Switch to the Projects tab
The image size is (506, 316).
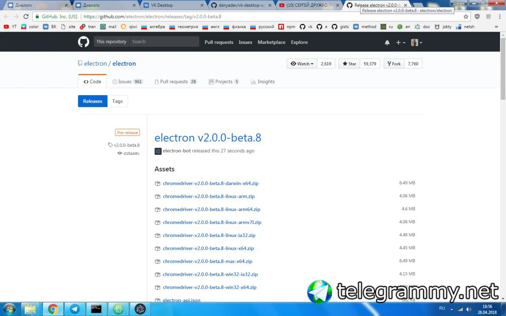pyautogui.click(x=224, y=81)
